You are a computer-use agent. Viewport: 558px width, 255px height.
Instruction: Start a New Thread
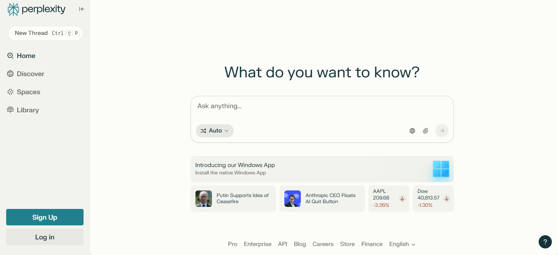coord(46,33)
